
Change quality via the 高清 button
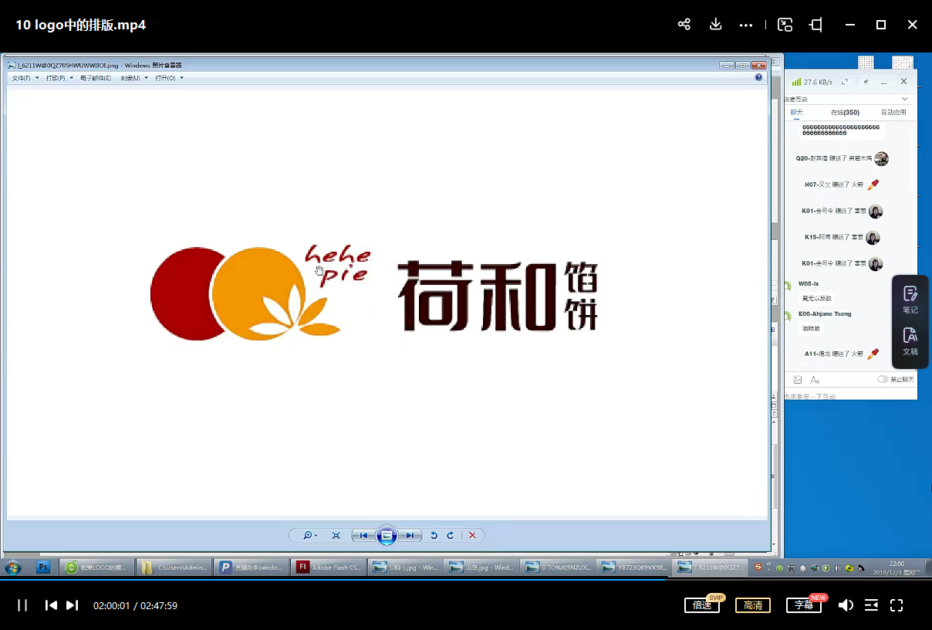[x=753, y=605]
